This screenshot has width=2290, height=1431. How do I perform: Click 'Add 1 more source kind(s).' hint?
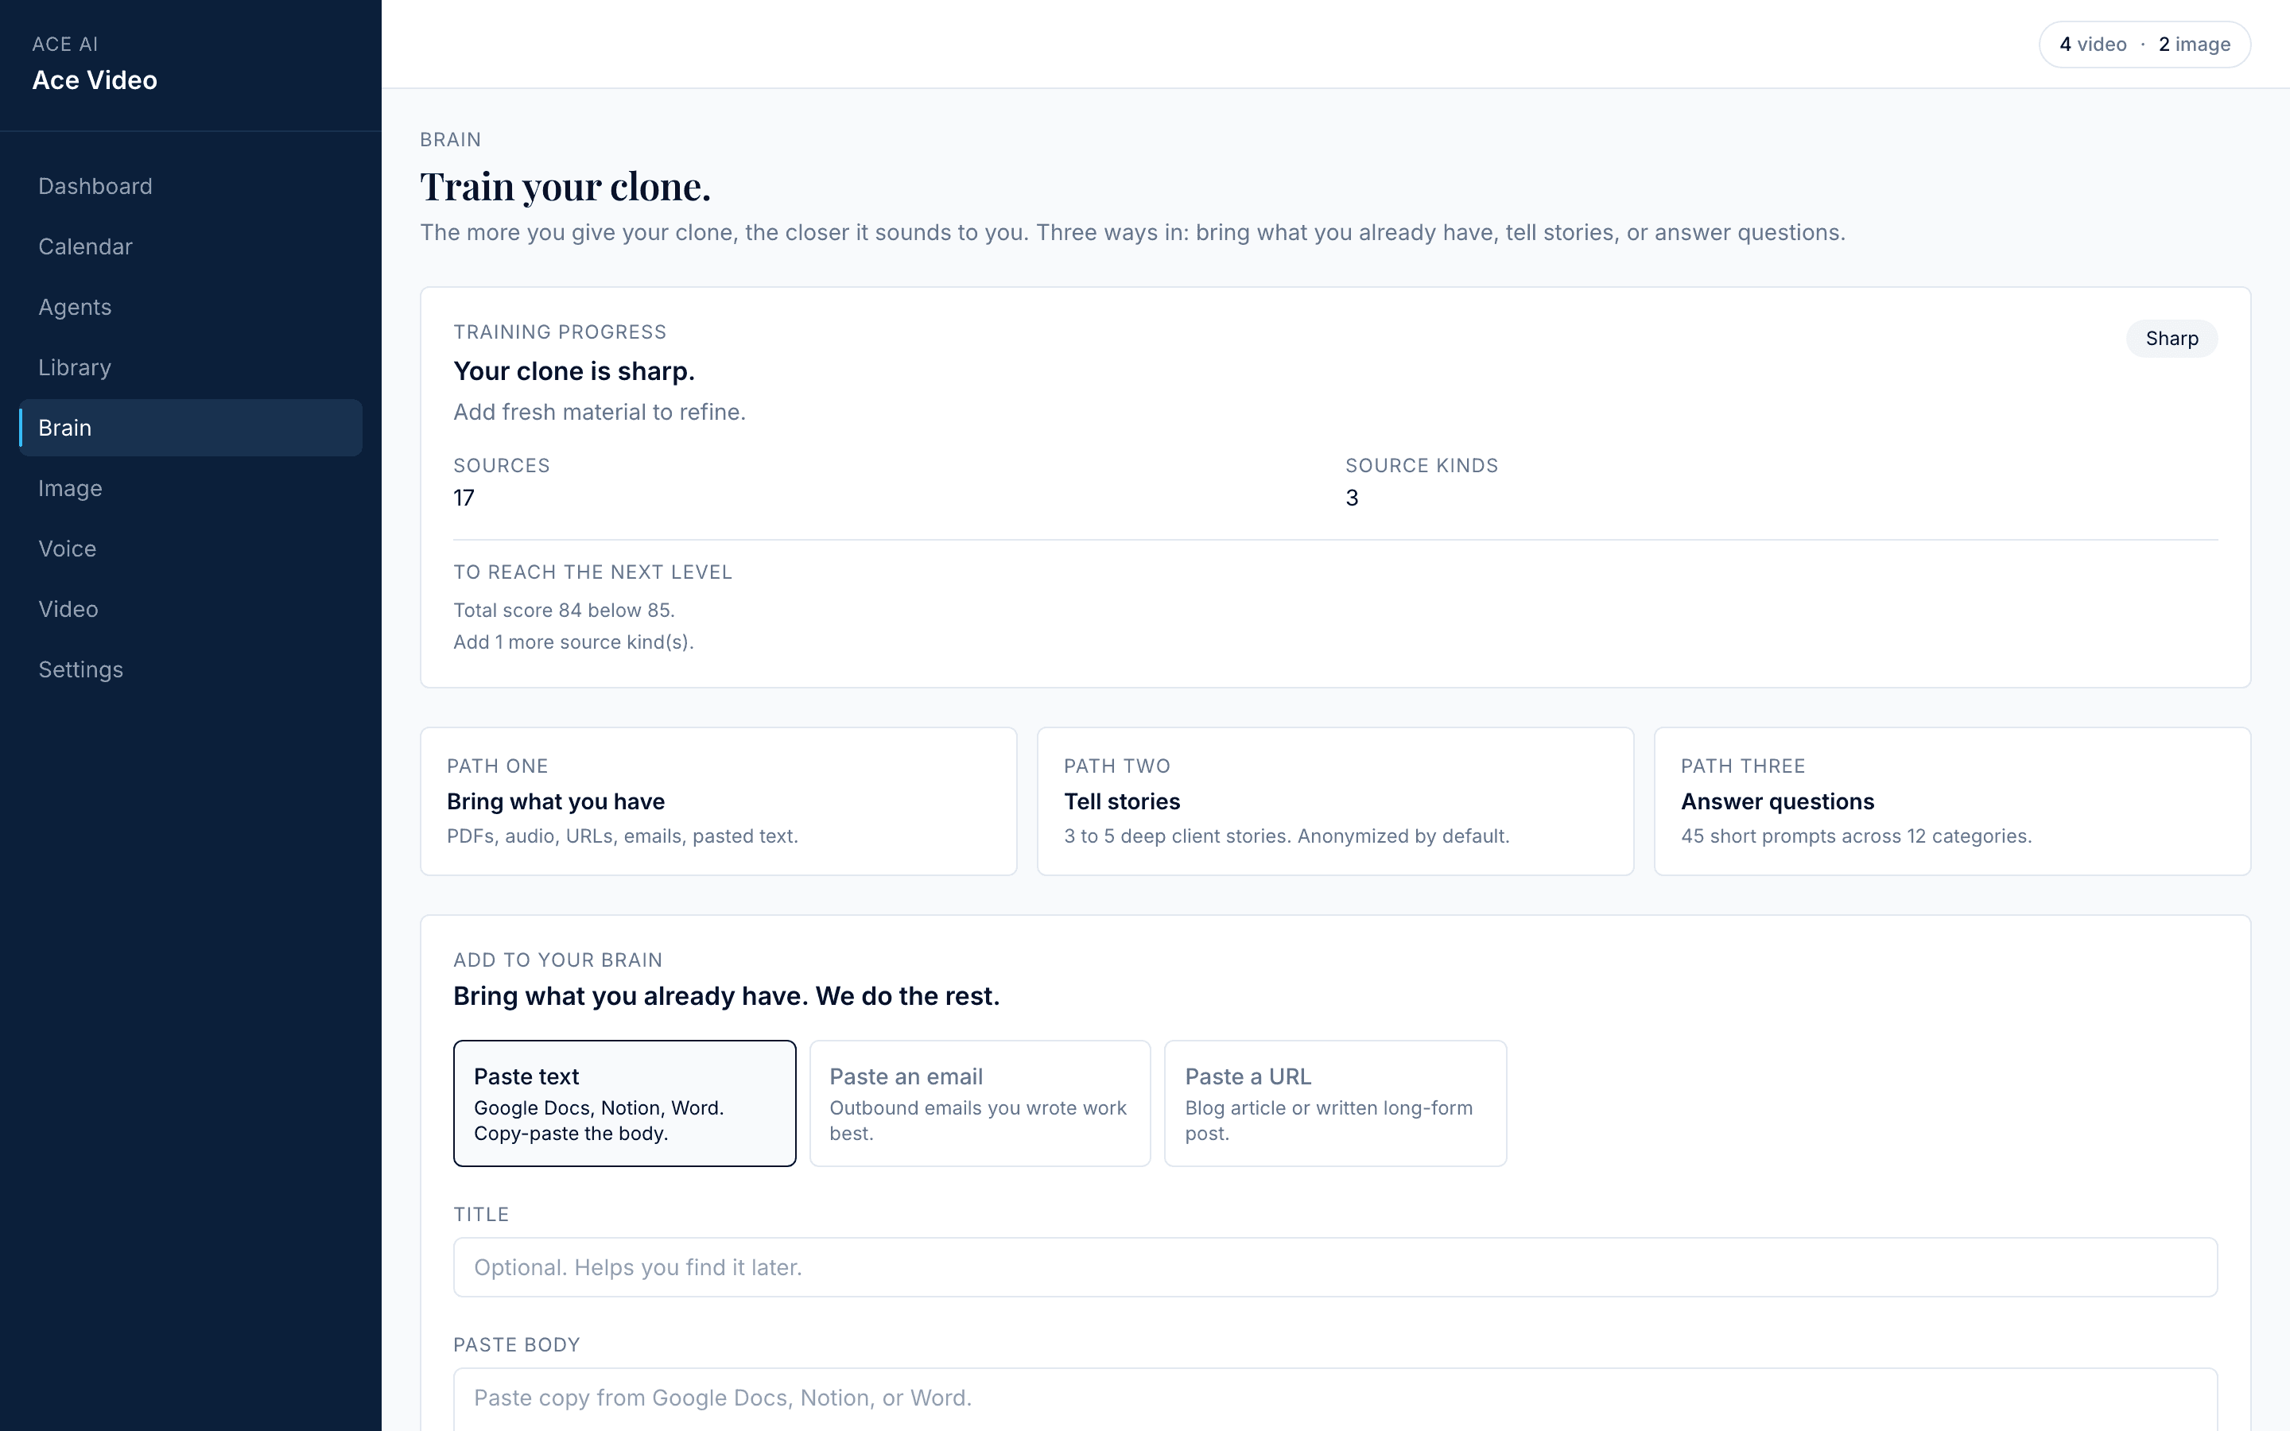click(x=573, y=642)
